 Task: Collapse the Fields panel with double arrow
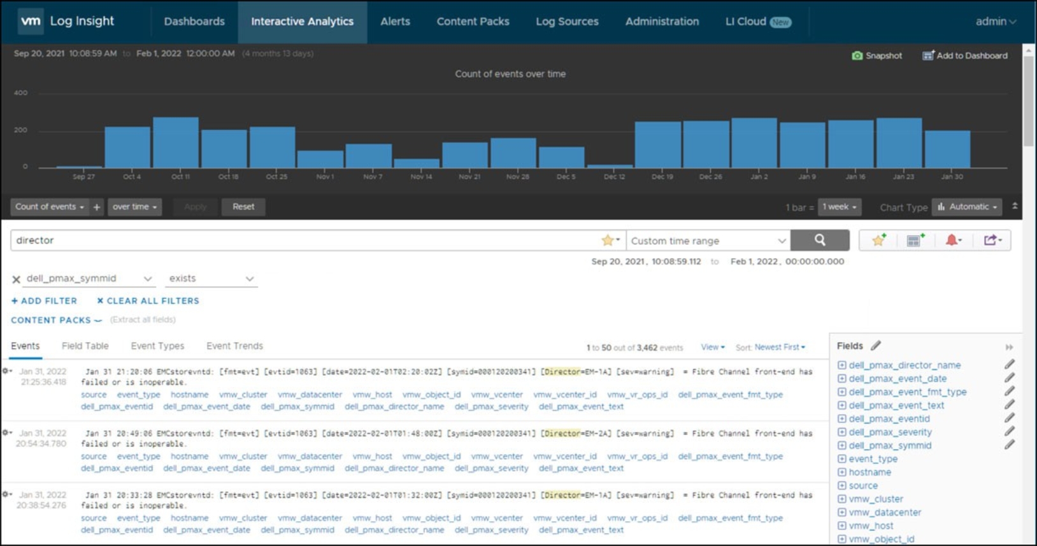click(1009, 347)
